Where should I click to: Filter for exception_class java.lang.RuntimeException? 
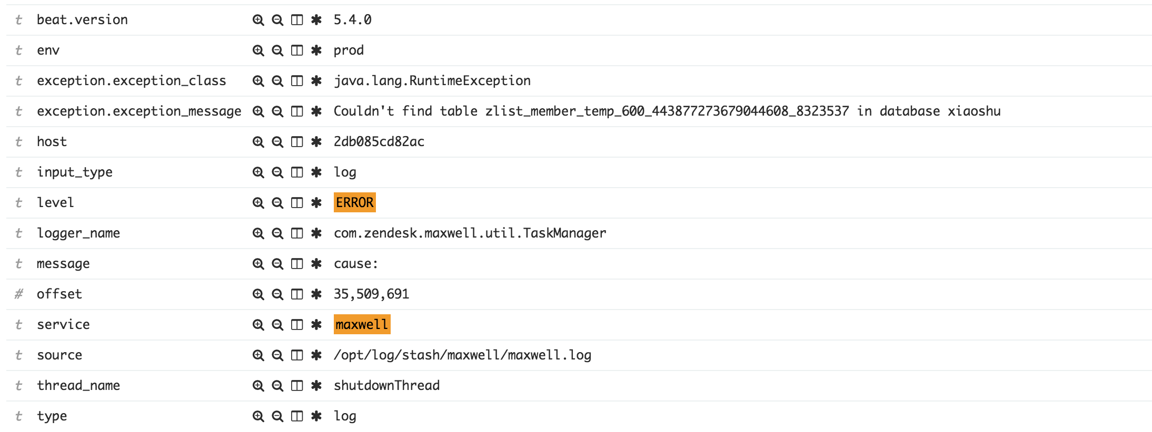[x=258, y=81]
